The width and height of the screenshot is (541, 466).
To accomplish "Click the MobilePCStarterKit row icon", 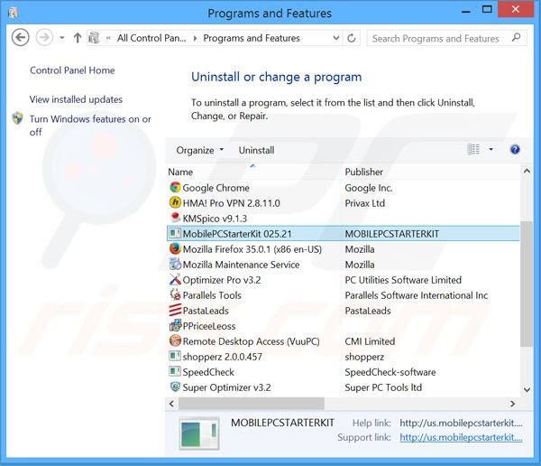I will (x=175, y=233).
